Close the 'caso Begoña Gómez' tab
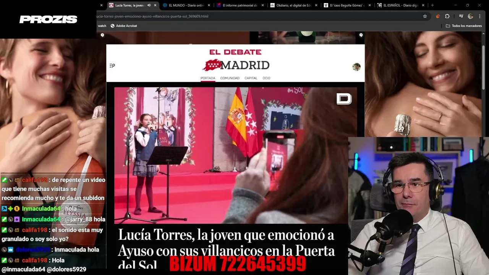Viewport: 489px width, 275px height. [369, 5]
